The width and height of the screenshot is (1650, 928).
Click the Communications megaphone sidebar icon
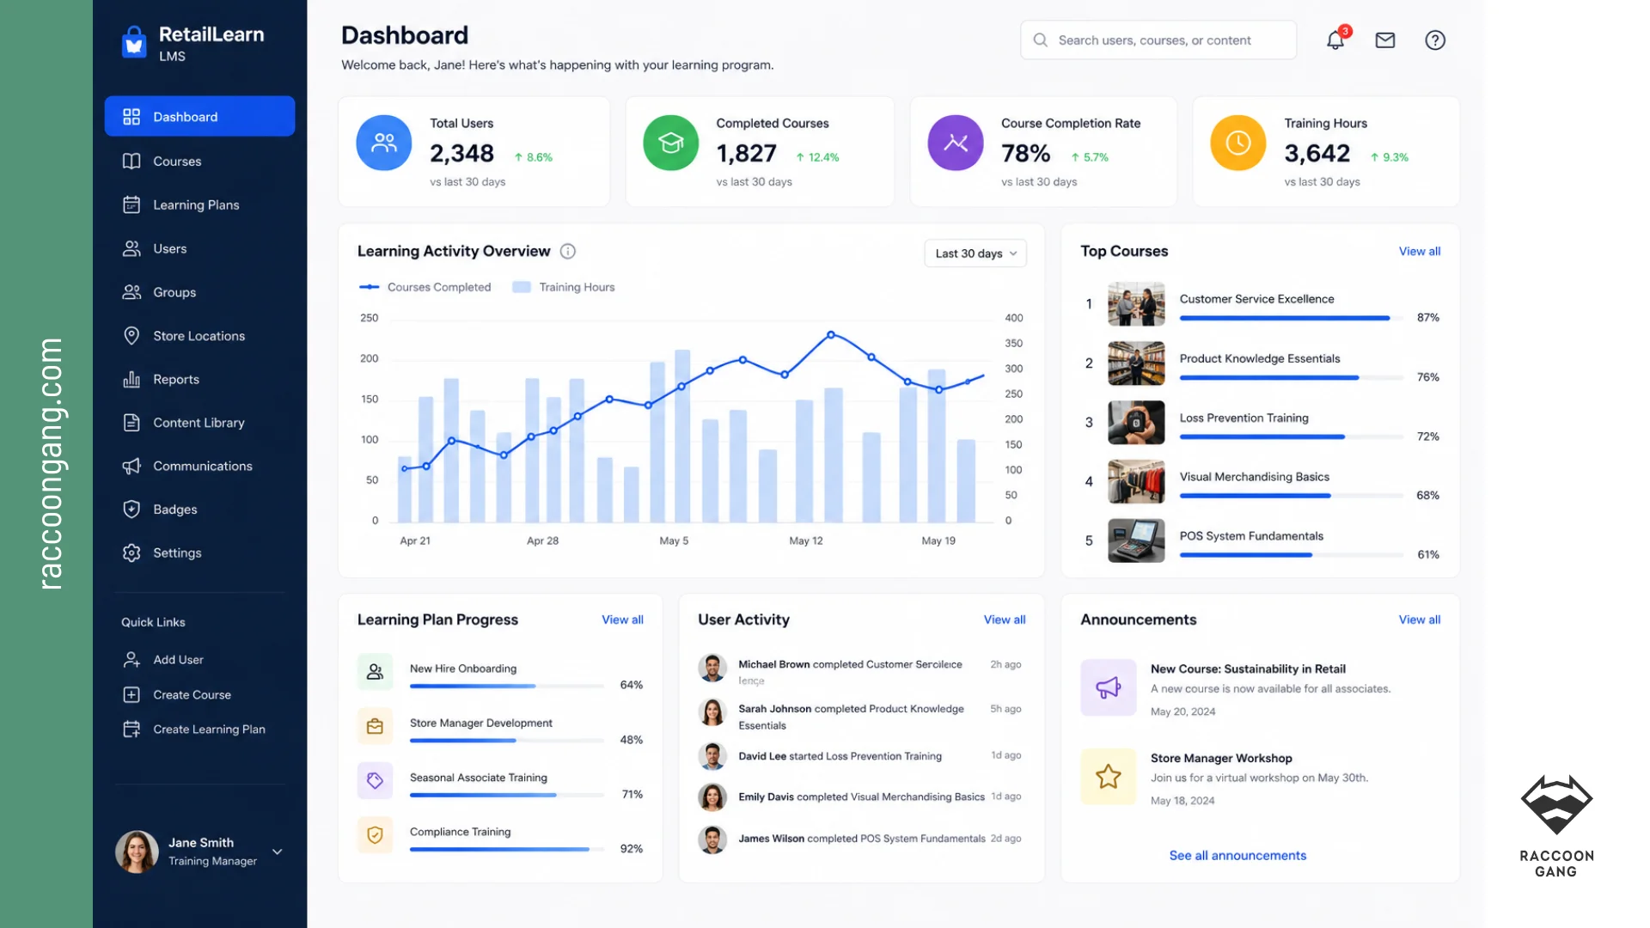[131, 466]
